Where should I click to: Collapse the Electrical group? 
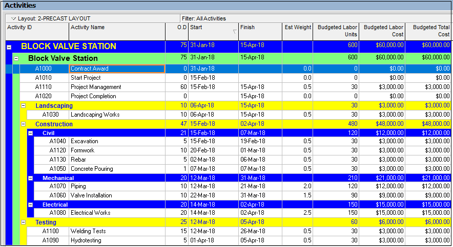point(30,205)
